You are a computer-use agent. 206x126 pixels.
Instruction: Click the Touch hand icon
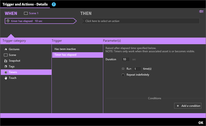click(6, 78)
